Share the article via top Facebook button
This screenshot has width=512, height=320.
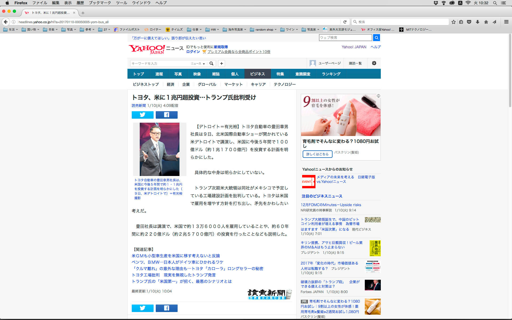166,115
